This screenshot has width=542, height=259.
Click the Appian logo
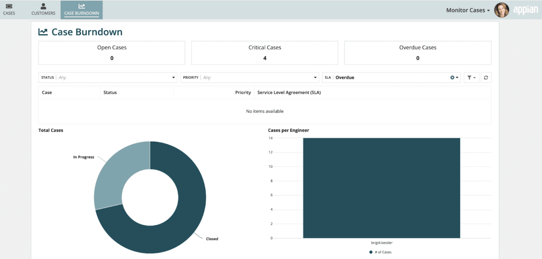pyautogui.click(x=525, y=10)
